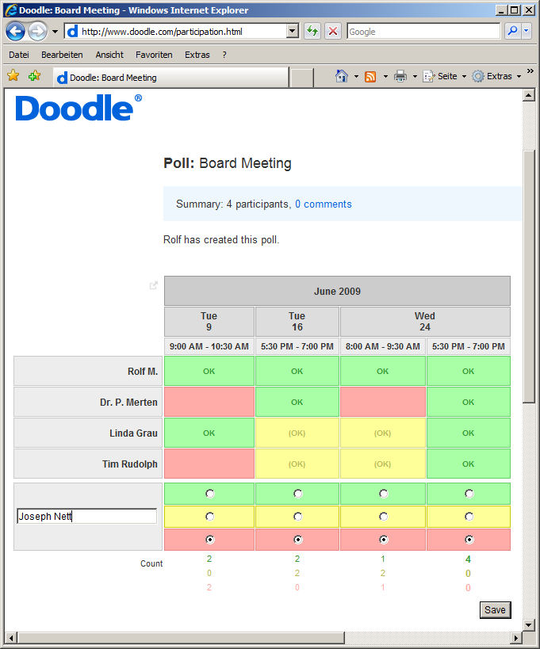Open the Extras menu in menu bar
This screenshot has width=540, height=649.
[197, 55]
